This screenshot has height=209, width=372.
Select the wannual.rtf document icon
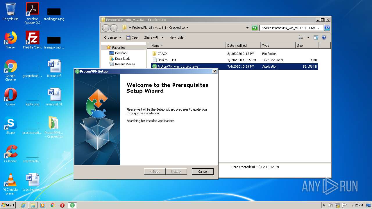click(x=54, y=97)
